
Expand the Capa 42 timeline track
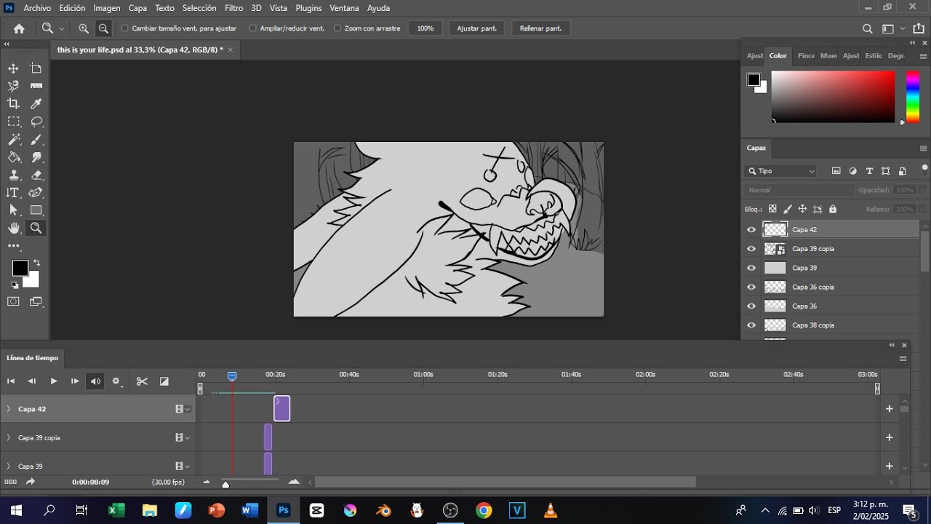9,409
